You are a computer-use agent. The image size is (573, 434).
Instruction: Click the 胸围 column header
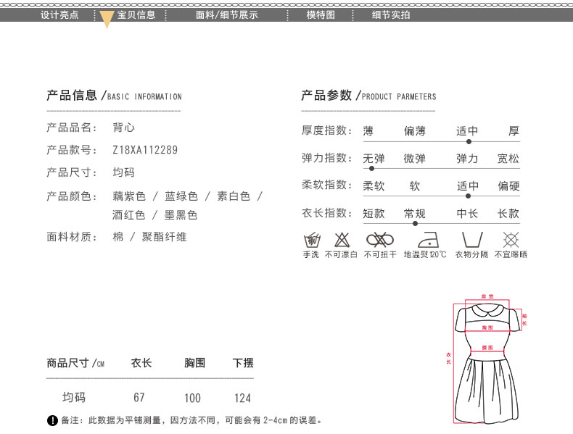pyautogui.click(x=194, y=363)
